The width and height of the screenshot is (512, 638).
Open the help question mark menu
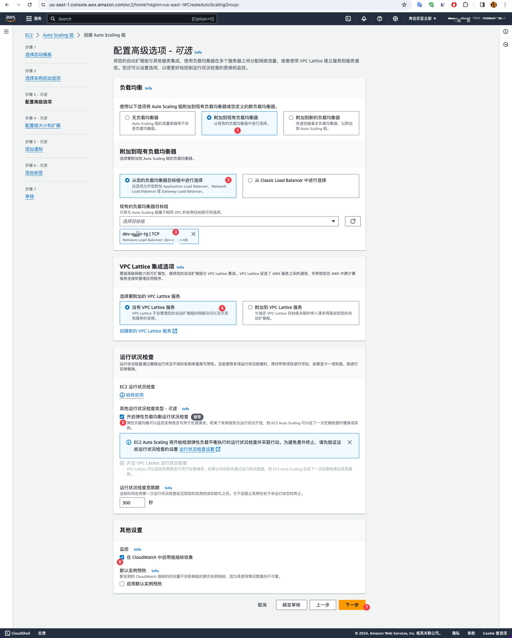point(380,19)
